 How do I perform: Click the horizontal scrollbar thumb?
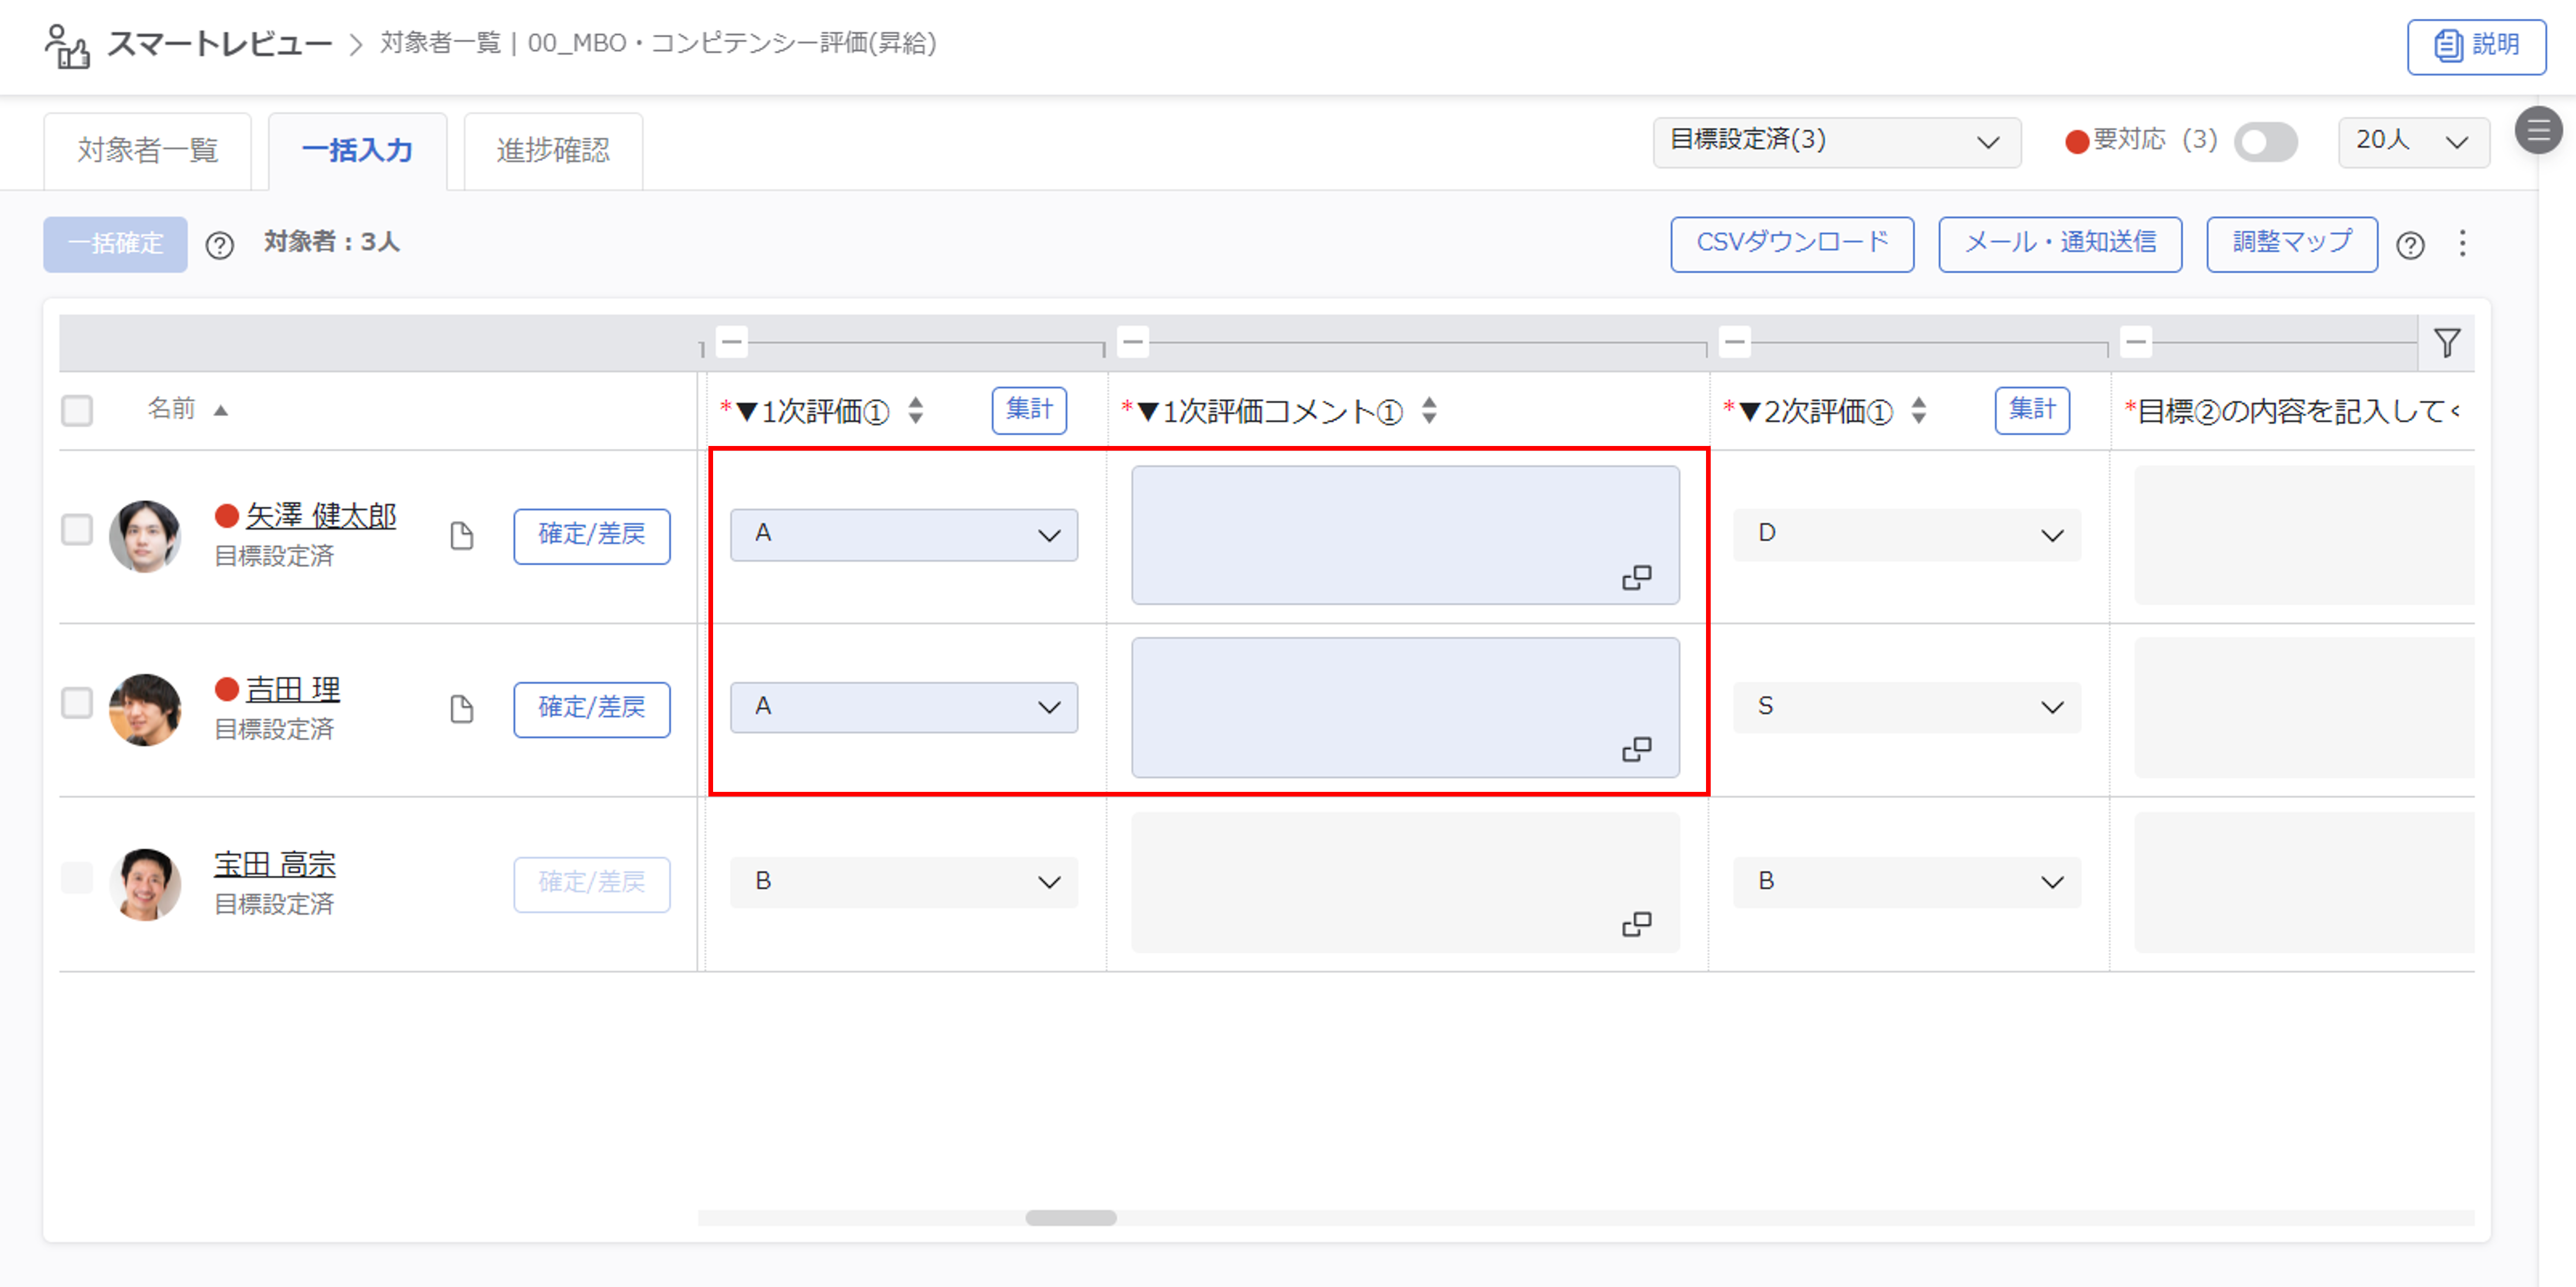pyautogui.click(x=1070, y=1217)
